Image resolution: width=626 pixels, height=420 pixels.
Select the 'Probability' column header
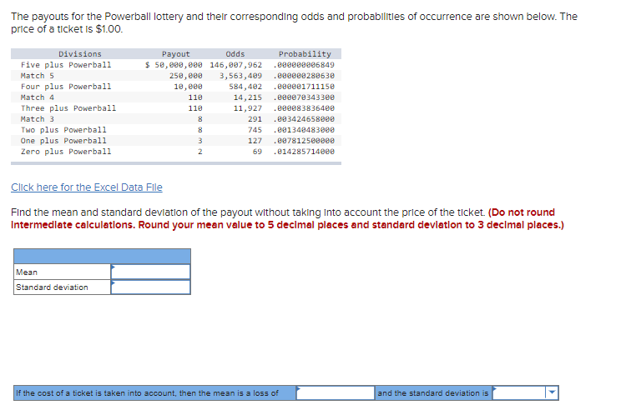click(x=305, y=54)
